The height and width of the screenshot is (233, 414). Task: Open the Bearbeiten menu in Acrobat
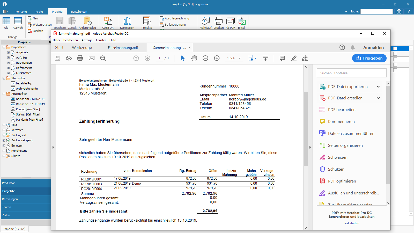[x=70, y=40]
